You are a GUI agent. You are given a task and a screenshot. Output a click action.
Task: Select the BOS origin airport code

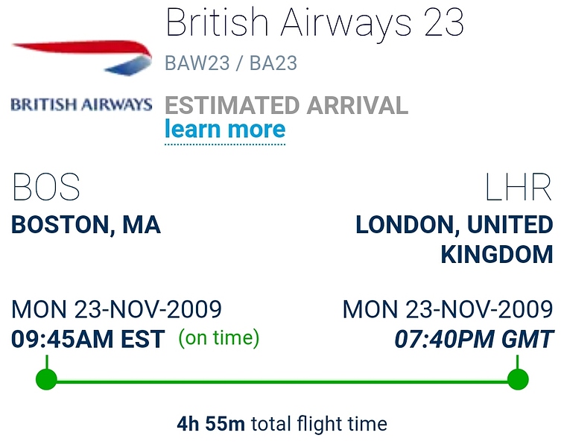tap(46, 188)
